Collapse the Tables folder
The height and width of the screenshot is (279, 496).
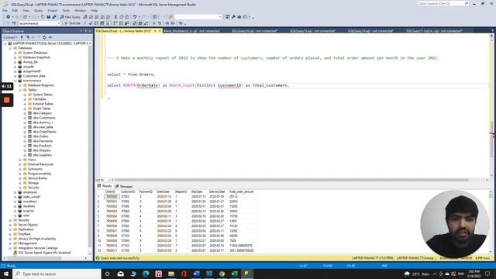click(20, 90)
